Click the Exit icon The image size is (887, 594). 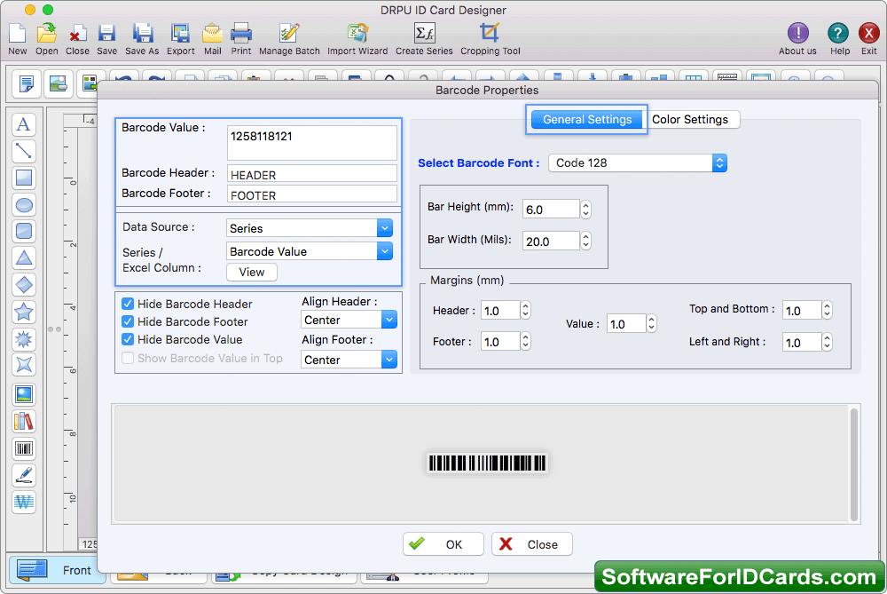(869, 38)
